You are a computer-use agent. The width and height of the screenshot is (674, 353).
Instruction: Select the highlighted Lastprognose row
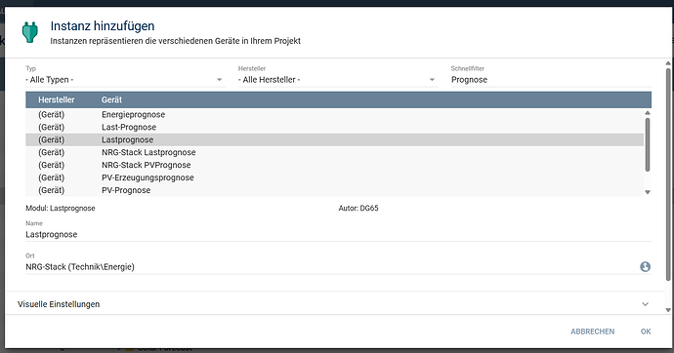pyautogui.click(x=334, y=139)
